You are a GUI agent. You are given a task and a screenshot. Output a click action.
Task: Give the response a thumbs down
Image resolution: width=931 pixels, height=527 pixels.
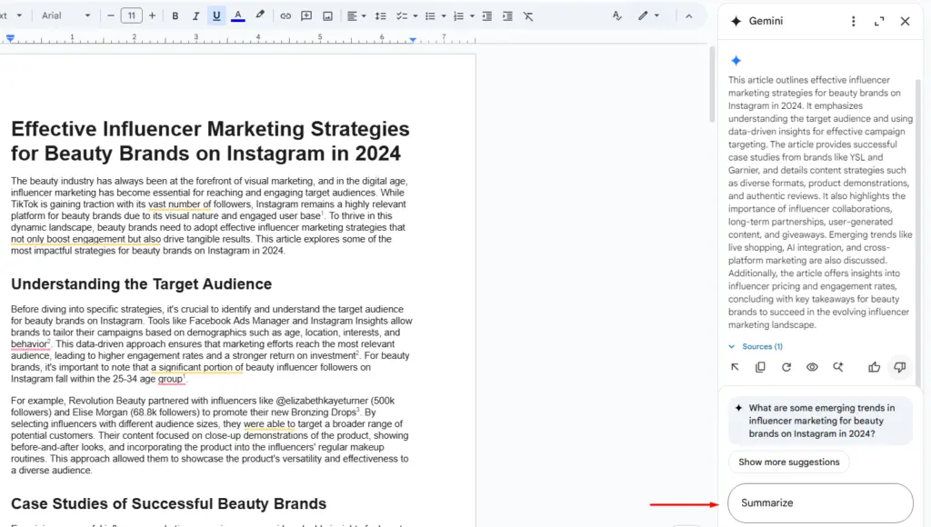[899, 367]
